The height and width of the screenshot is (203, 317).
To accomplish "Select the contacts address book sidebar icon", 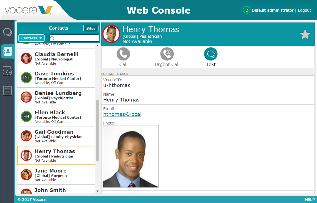I will [7, 51].
